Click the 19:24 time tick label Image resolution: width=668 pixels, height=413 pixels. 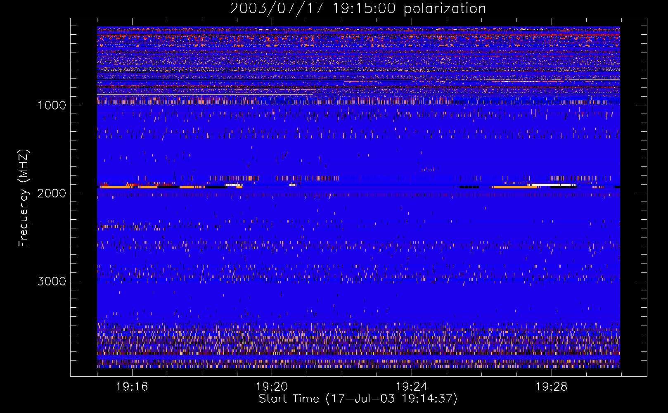pos(412,387)
